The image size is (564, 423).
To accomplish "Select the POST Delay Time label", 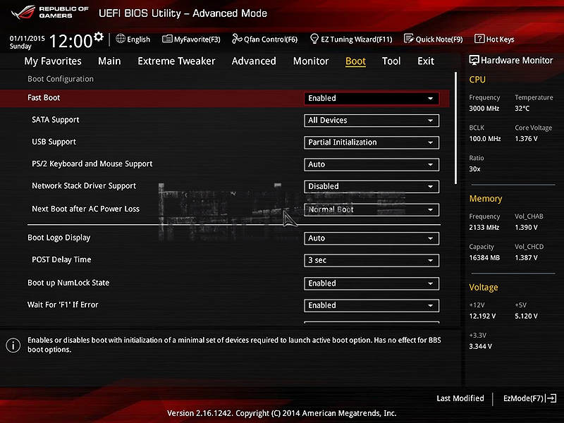I will [61, 259].
